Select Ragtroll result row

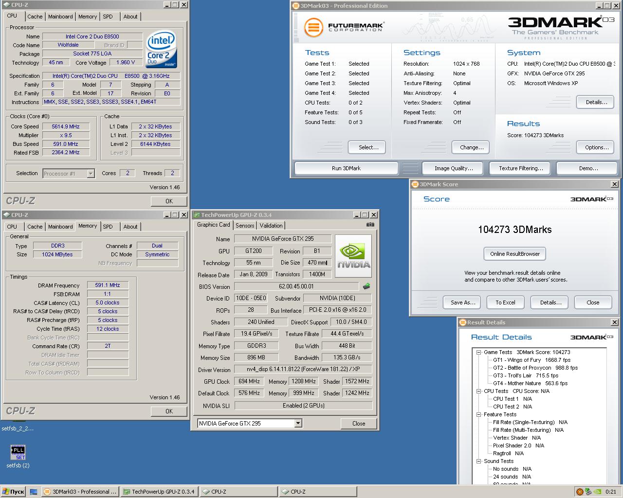coord(508,453)
